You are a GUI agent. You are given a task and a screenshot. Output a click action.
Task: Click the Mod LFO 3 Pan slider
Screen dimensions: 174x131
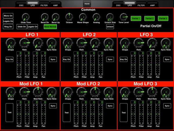pyautogui.click(x=157, y=114)
